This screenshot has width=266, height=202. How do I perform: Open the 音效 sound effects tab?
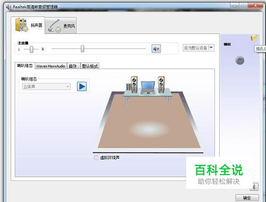[73, 66]
